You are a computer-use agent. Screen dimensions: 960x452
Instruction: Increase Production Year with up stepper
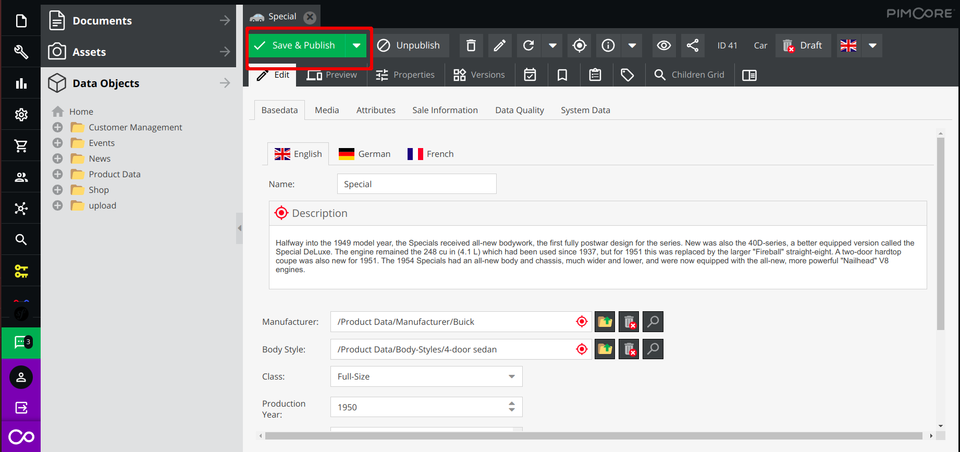[x=512, y=404]
